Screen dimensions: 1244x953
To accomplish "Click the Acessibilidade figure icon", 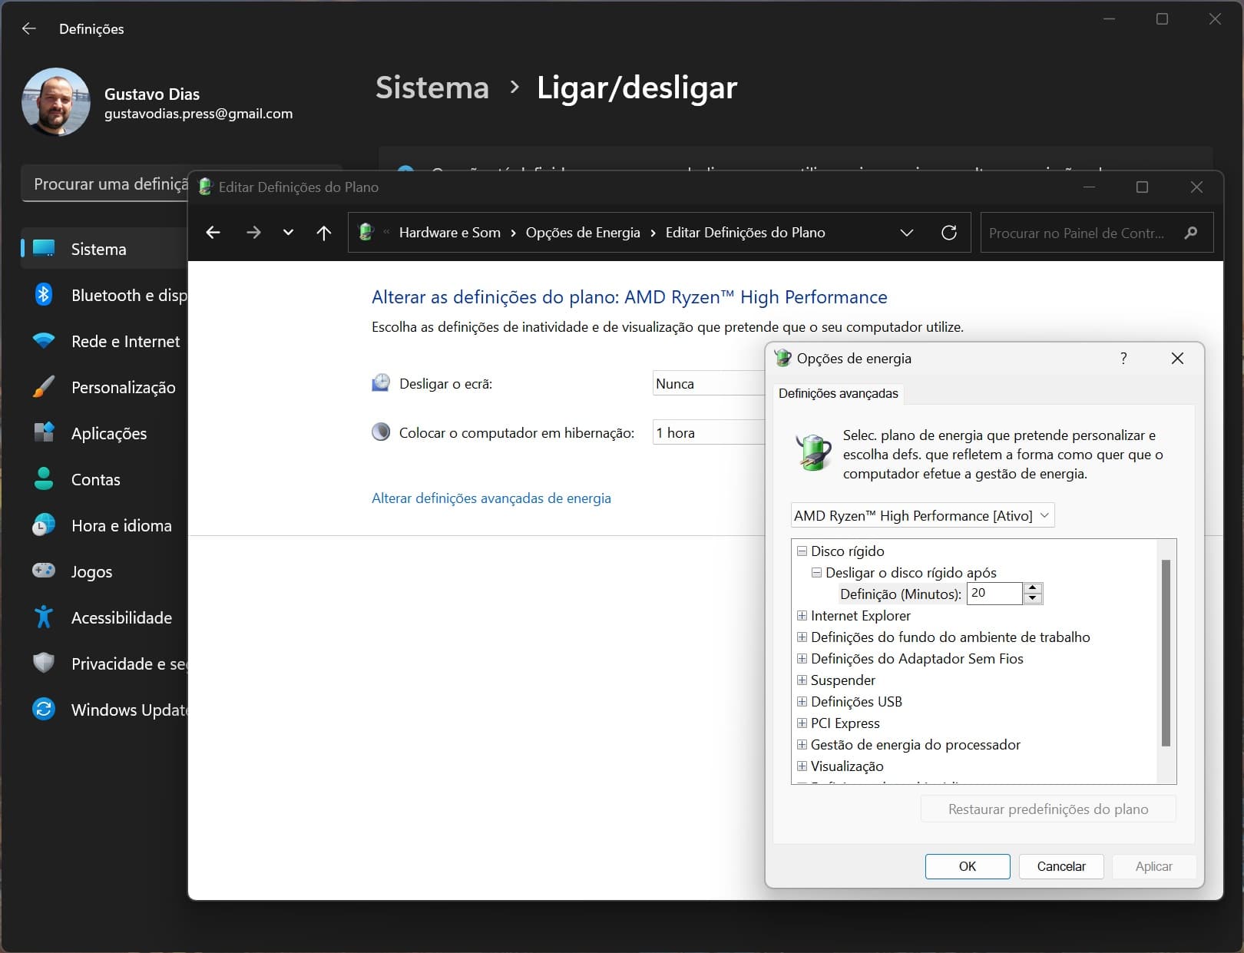I will point(44,617).
